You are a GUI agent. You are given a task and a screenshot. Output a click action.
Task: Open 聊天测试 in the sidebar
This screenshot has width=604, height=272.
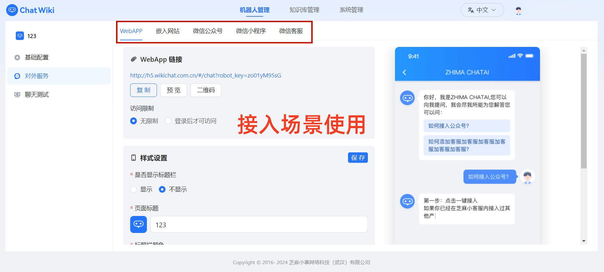[x=59, y=94]
